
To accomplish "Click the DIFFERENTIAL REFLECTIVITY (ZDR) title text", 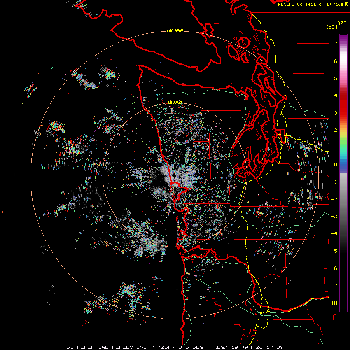I will (121, 347).
